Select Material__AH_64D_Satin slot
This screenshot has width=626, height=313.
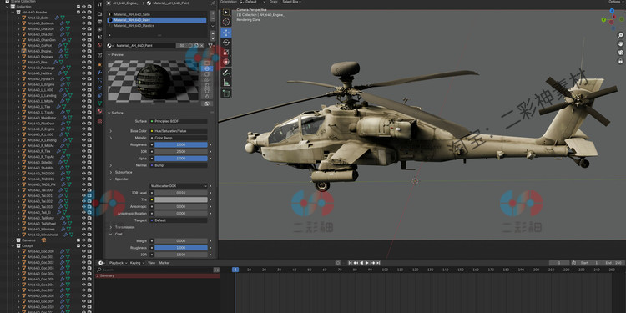pos(157,14)
